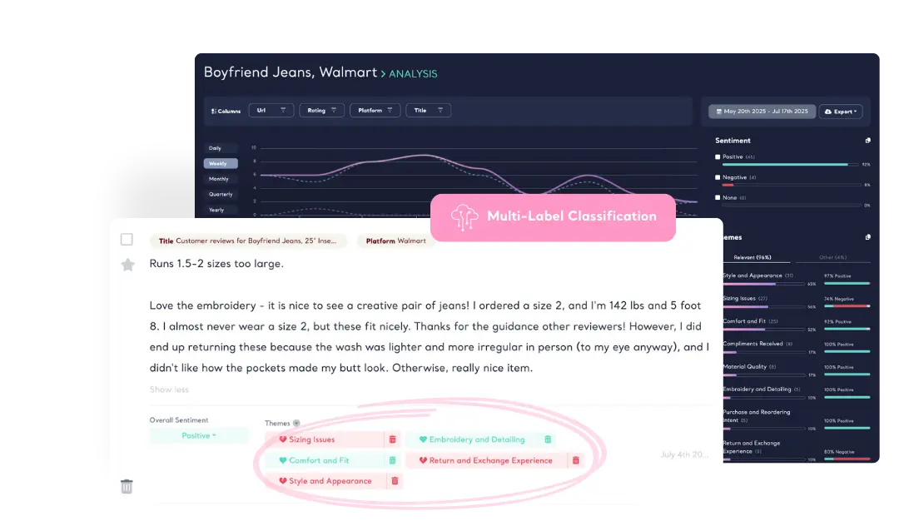Collapse review with Show less
The width and height of the screenshot is (899, 531).
[x=169, y=390]
